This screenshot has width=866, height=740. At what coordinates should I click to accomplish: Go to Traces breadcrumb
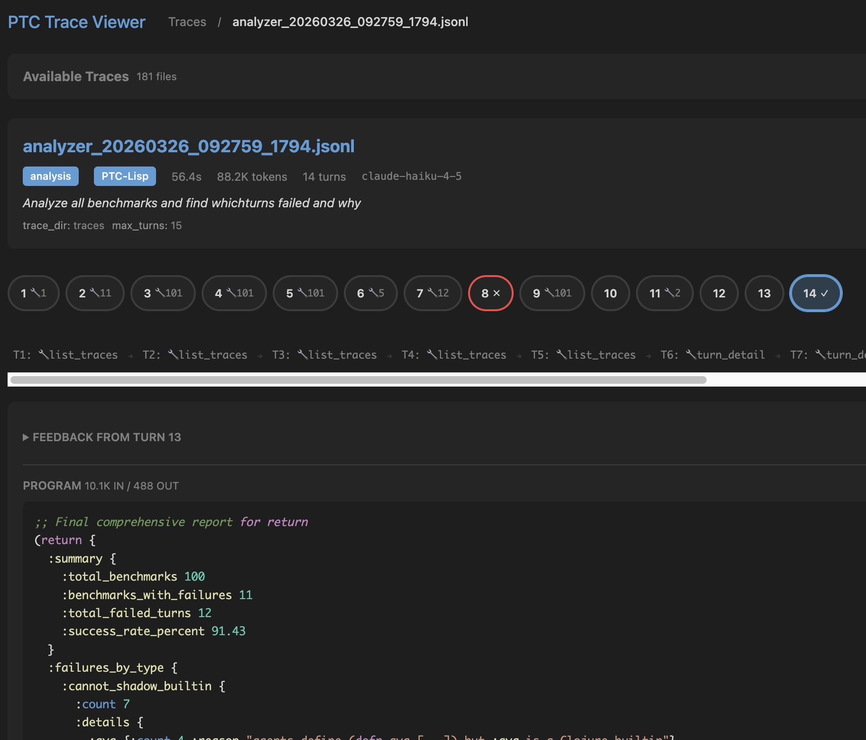(187, 22)
